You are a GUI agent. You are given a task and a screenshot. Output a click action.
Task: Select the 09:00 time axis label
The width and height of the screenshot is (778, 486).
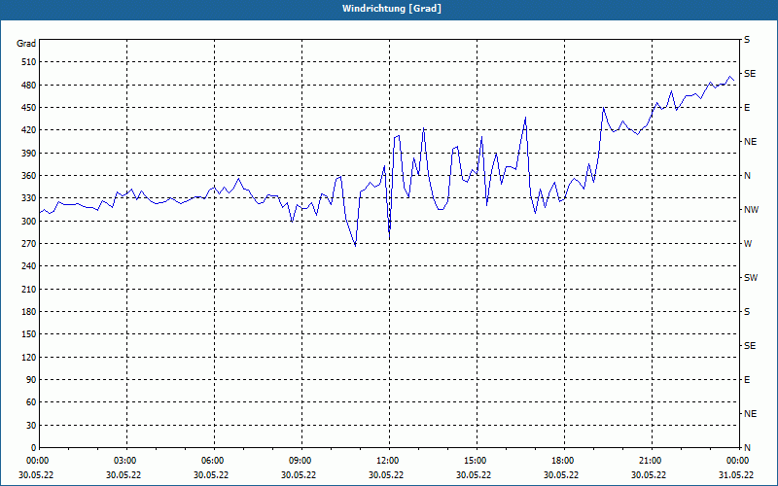pos(300,461)
